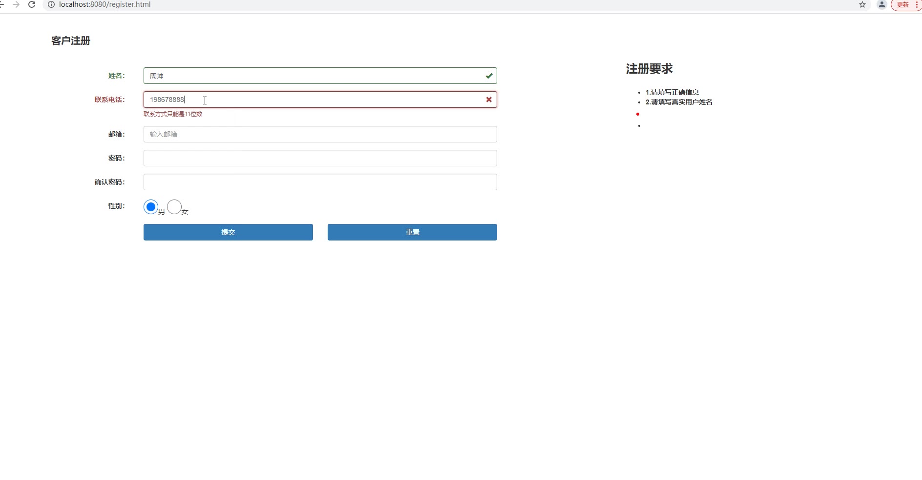This screenshot has height=480, width=922.
Task: View site info icon beside the URL
Action: coord(51,5)
